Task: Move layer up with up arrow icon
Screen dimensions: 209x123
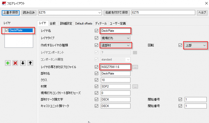Action: tap(30, 63)
